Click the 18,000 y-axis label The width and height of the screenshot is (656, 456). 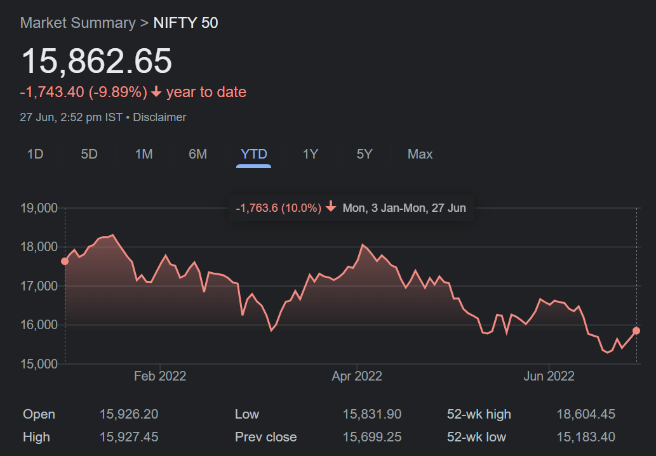point(39,247)
